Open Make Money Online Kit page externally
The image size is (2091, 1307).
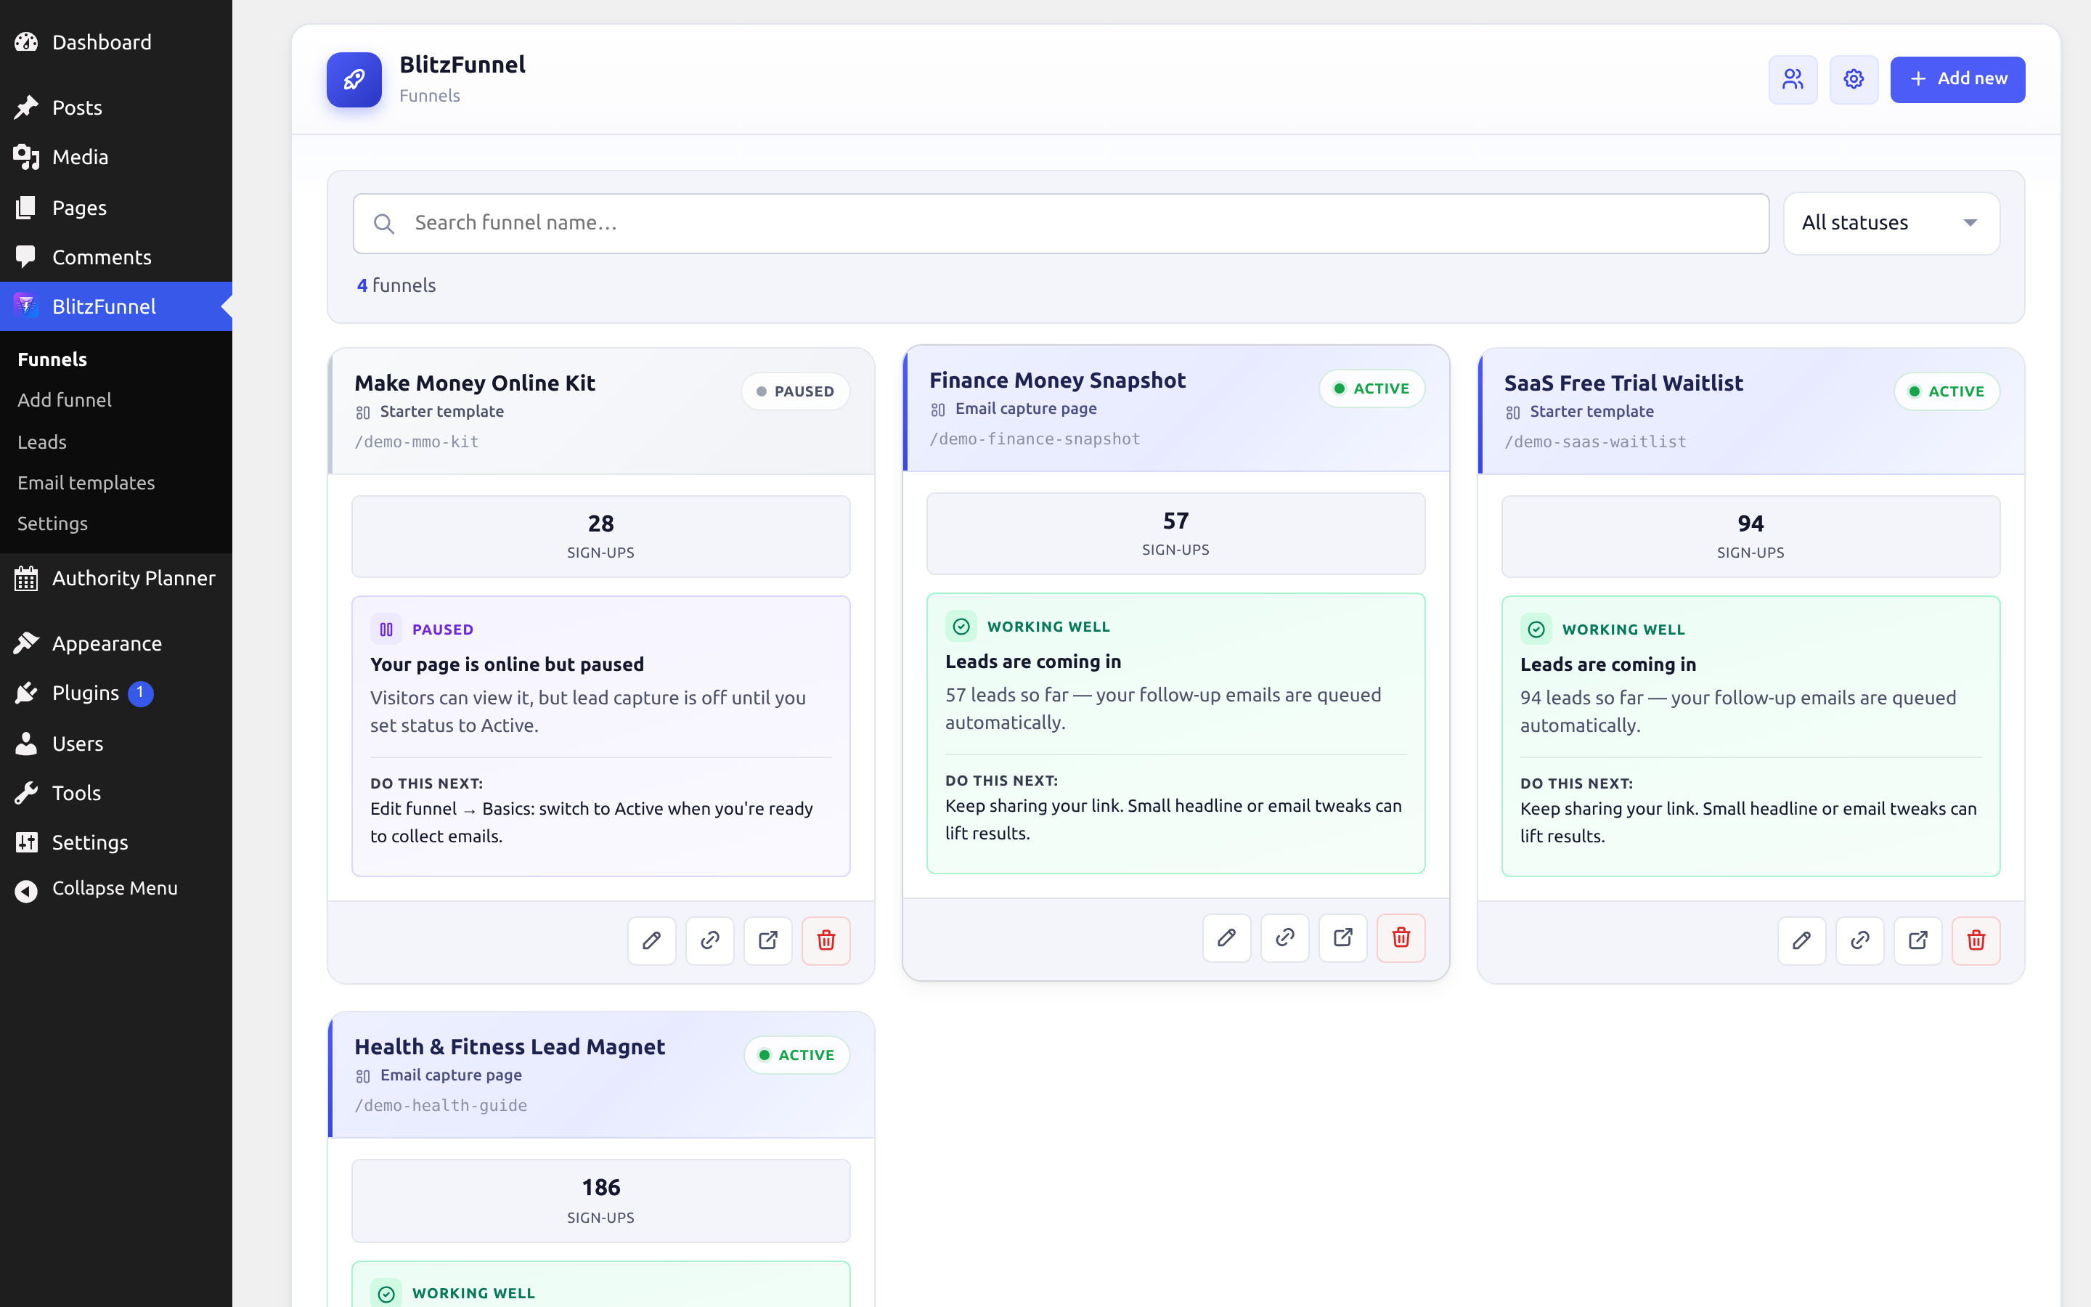pos(768,940)
